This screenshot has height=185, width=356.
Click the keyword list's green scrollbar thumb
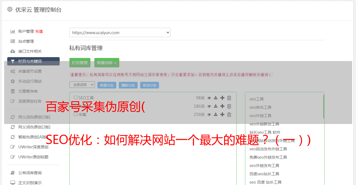pos(323,107)
